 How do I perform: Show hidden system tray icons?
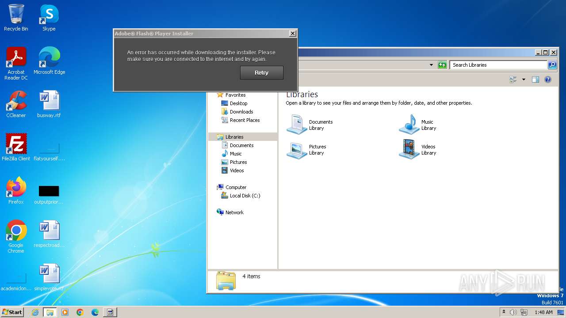tap(504, 312)
